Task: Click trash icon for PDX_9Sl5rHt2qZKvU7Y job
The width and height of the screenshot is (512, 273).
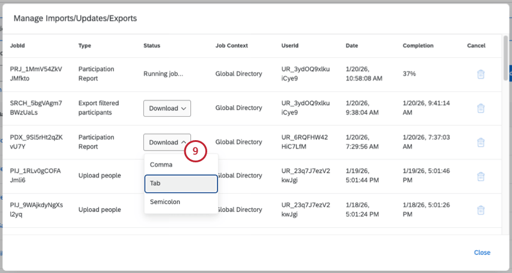Action: click(x=481, y=143)
